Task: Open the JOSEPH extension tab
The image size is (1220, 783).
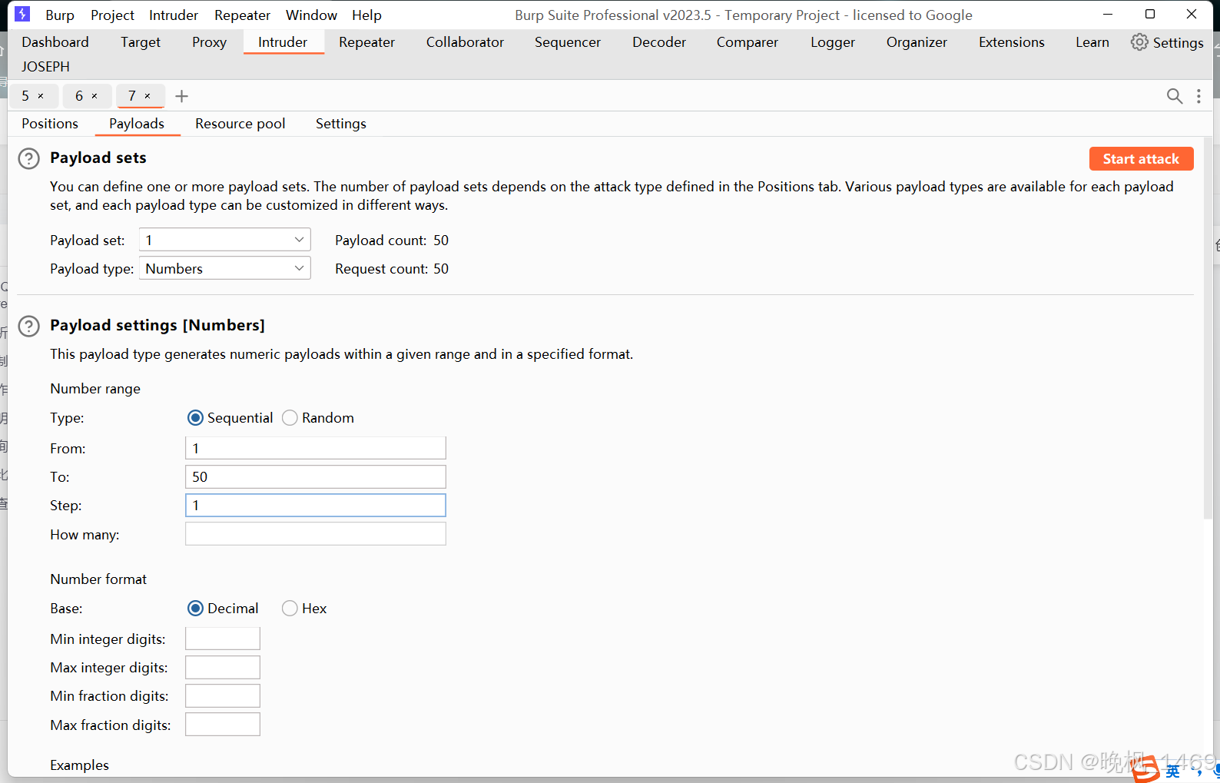Action: click(x=45, y=67)
